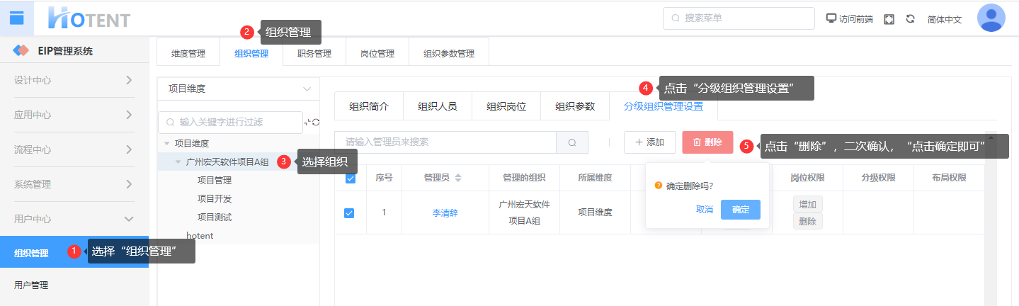Refresh the organization tree
The image size is (1019, 306).
316,122
